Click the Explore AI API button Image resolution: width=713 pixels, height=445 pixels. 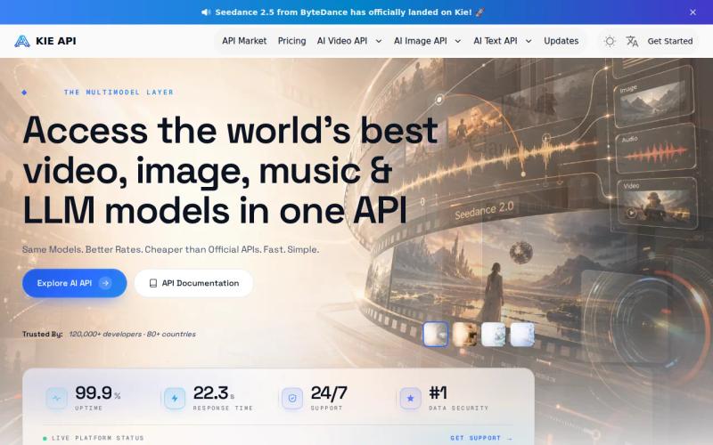75,283
